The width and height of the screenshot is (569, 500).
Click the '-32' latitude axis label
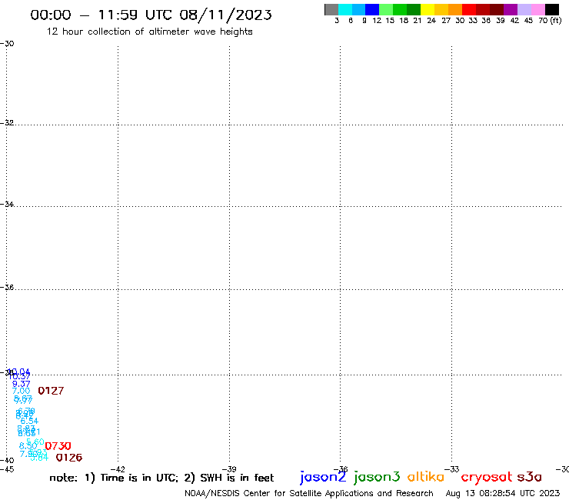[7, 123]
